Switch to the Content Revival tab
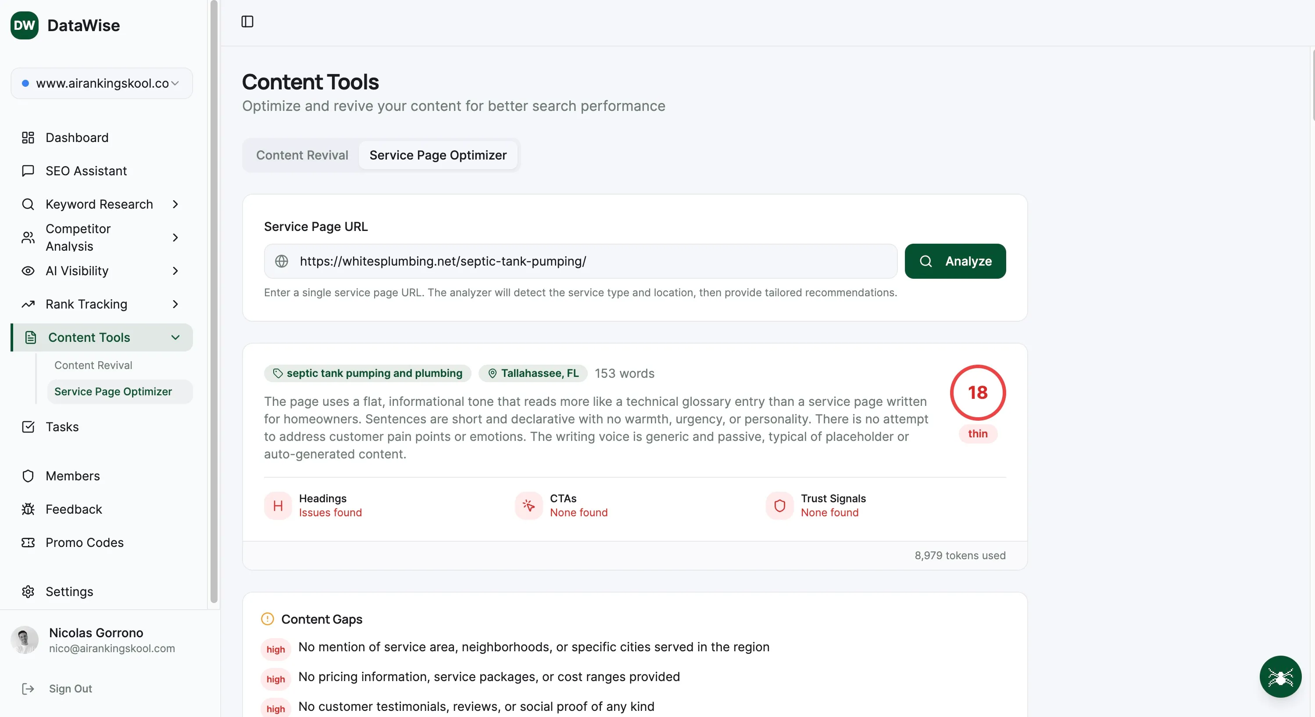The image size is (1315, 717). point(302,155)
